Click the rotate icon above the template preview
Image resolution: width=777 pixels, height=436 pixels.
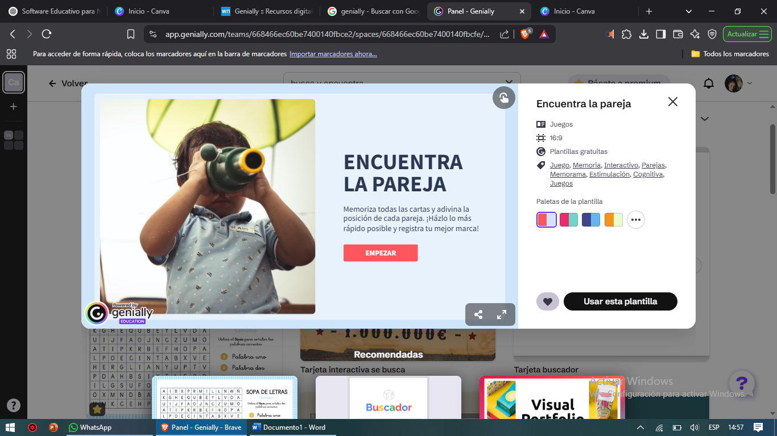tap(503, 98)
